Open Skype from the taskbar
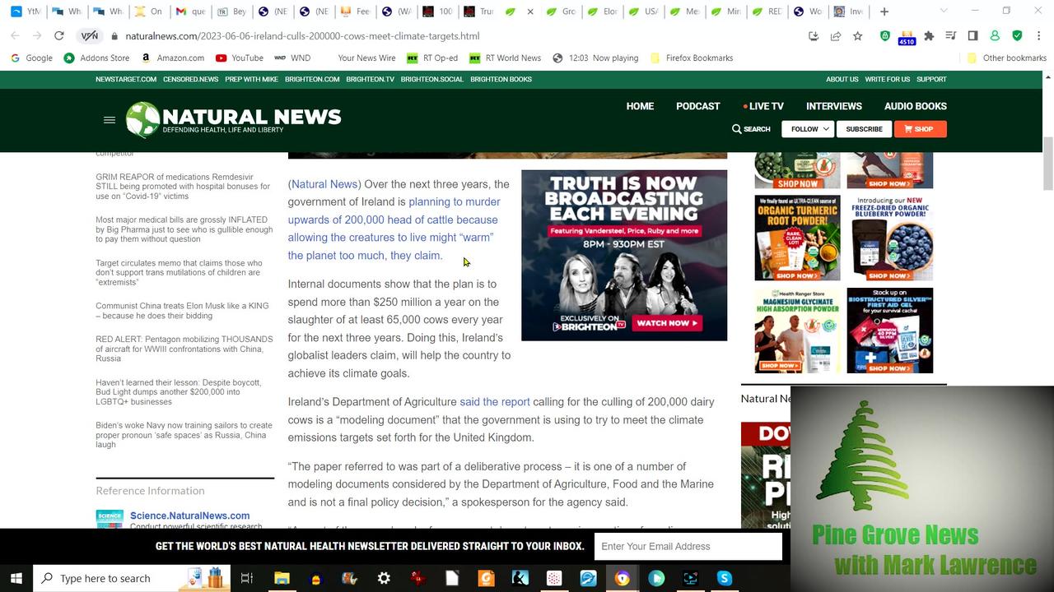Viewport: 1054px width, 592px height. pyautogui.click(x=725, y=578)
